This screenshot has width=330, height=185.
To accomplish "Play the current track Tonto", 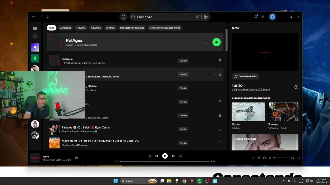I will coord(165,156).
